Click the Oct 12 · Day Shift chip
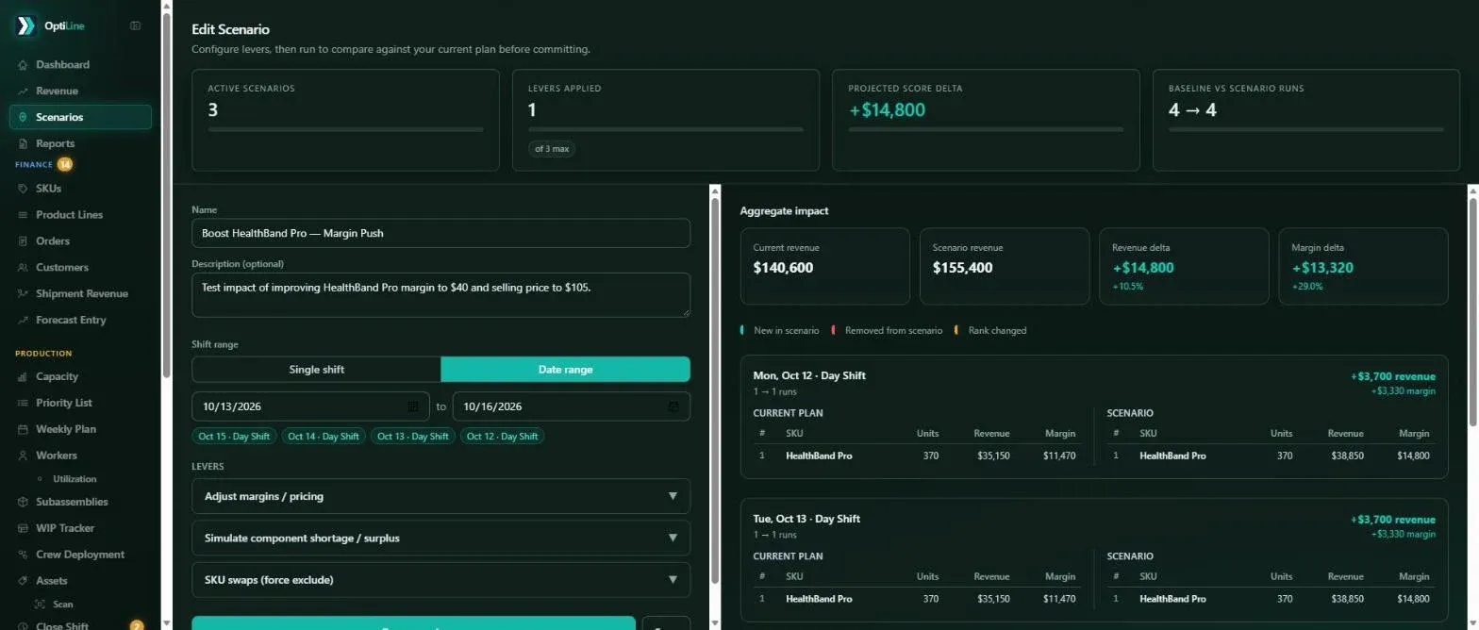 pos(503,437)
